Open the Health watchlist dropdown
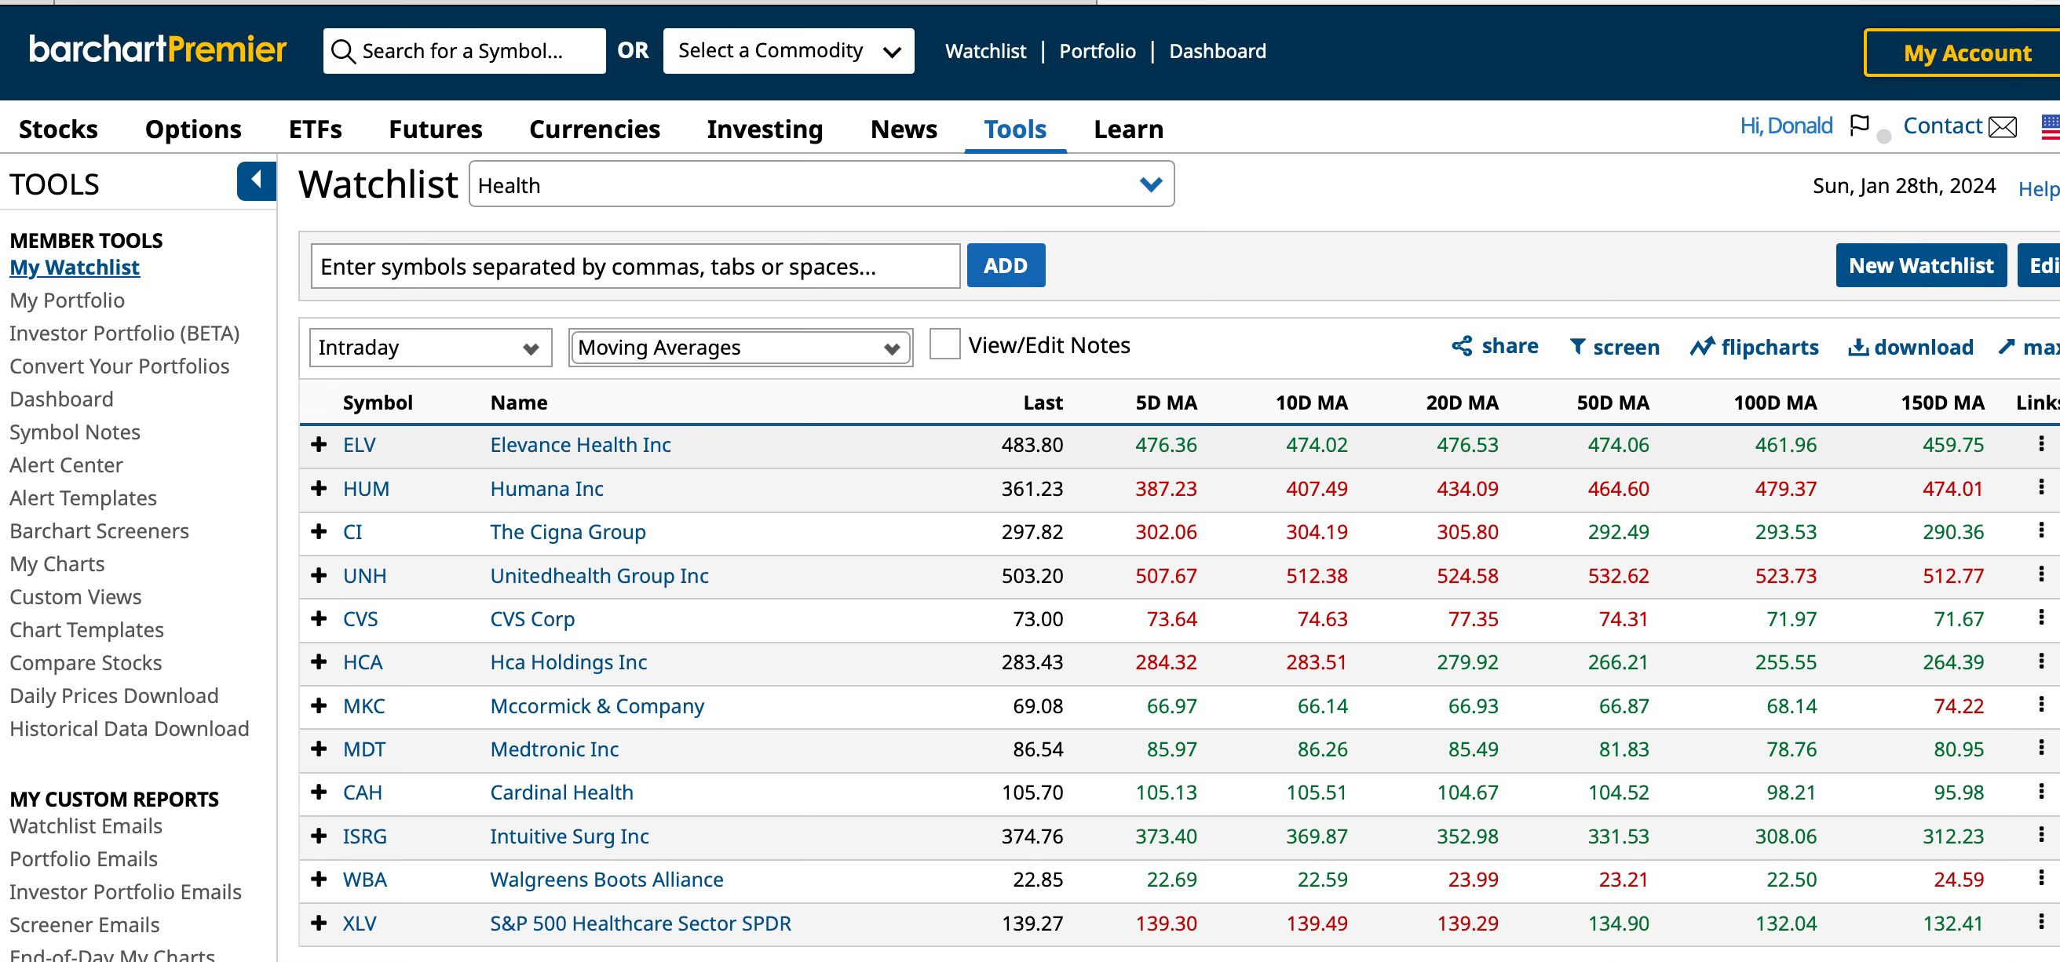This screenshot has width=2060, height=962. pyautogui.click(x=821, y=184)
